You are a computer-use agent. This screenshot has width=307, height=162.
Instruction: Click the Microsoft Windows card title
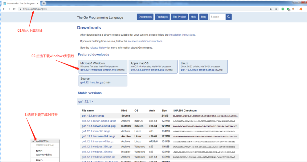point(92,63)
